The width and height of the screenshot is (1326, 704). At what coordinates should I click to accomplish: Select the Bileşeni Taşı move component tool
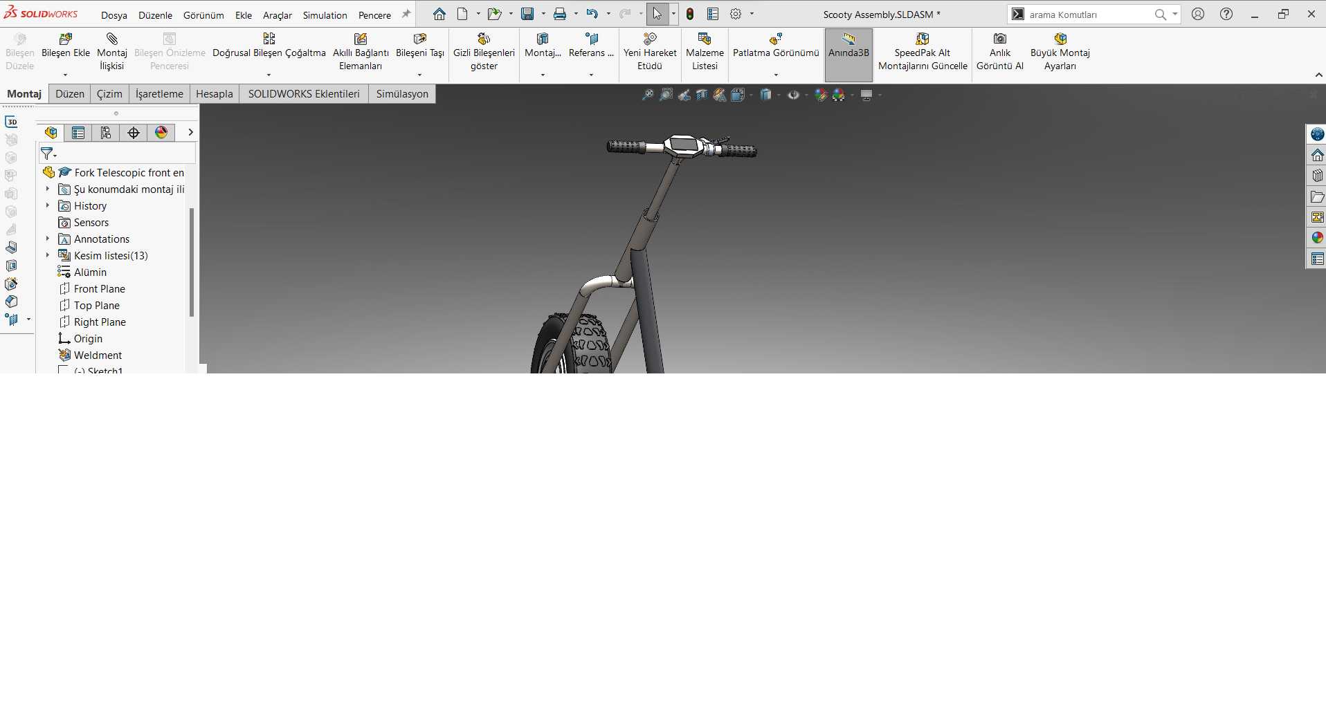419,46
